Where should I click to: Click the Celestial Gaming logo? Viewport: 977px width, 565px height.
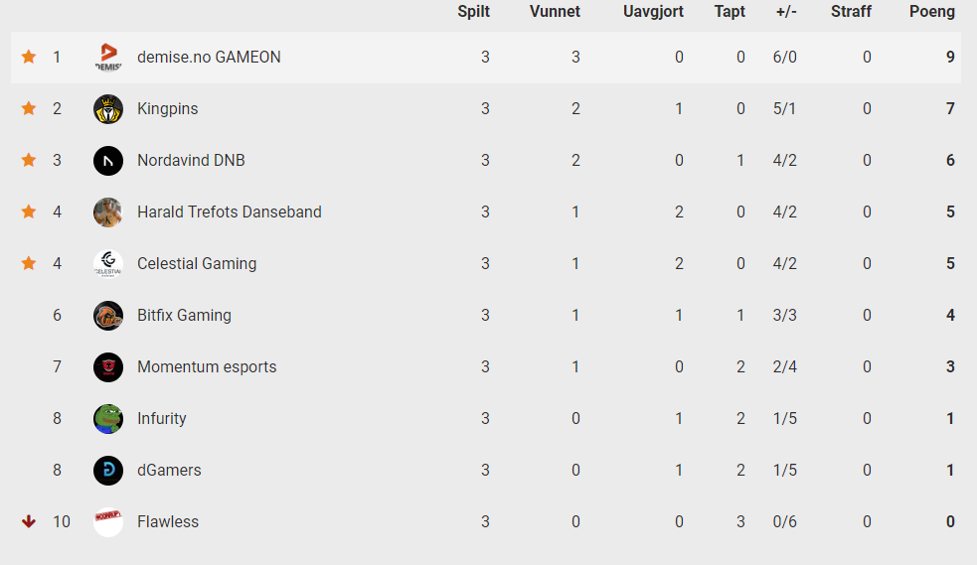(108, 264)
